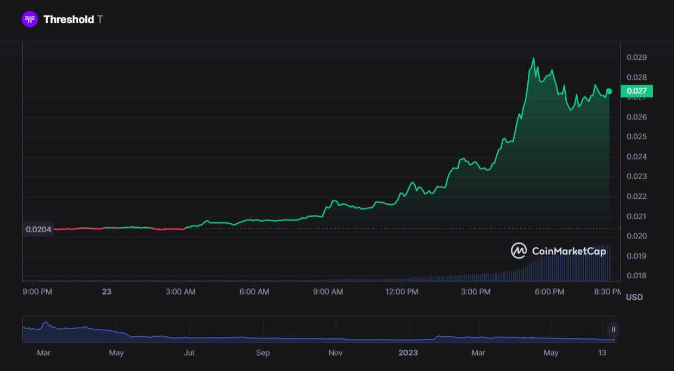Click the green dot at line end
The width and height of the screenshot is (674, 371).
tap(609, 91)
